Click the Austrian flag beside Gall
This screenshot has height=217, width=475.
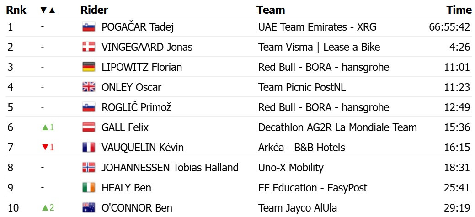click(88, 127)
